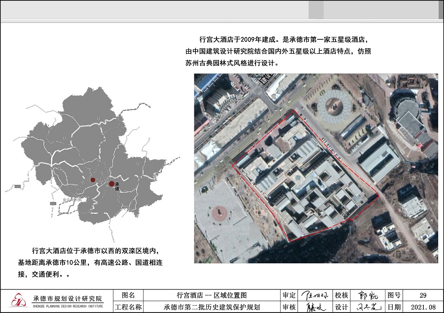Select the 工程名称 label cell
Viewport: 444px width, 313px height.
coord(128,307)
